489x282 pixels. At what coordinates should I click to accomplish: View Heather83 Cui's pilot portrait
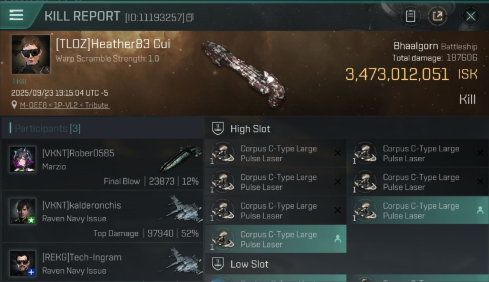click(x=30, y=55)
